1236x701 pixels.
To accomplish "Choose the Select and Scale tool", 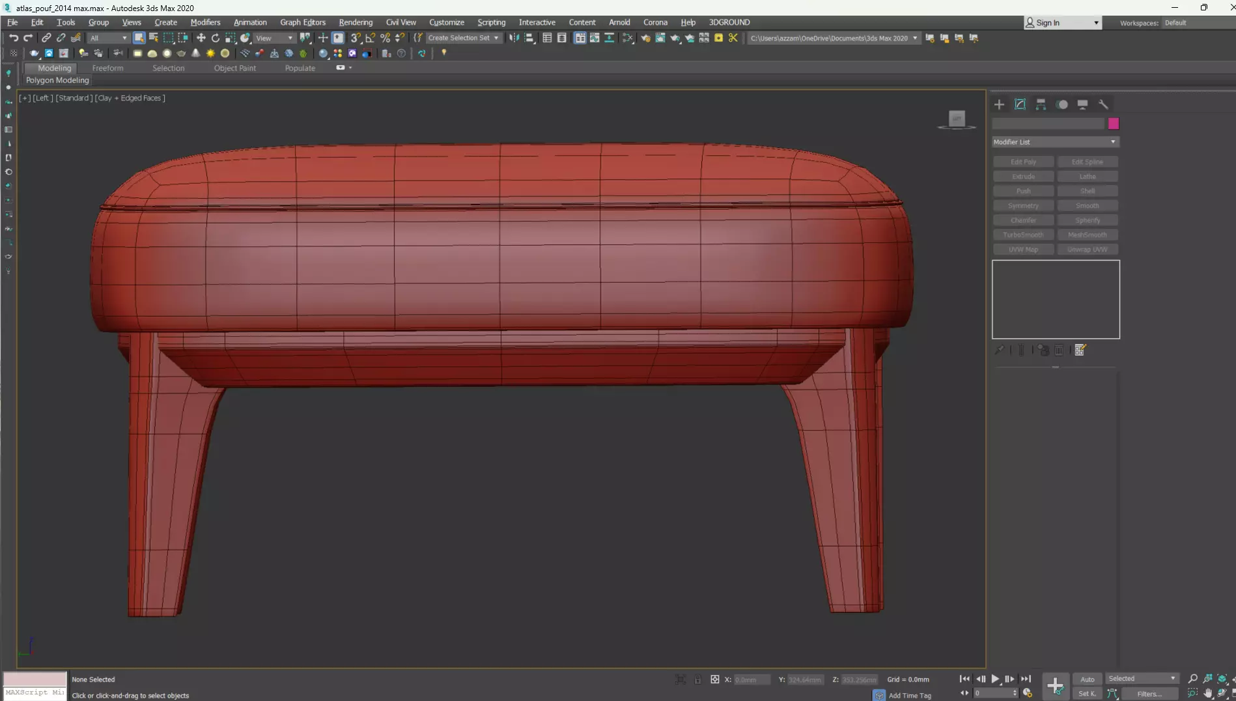I will [x=231, y=38].
